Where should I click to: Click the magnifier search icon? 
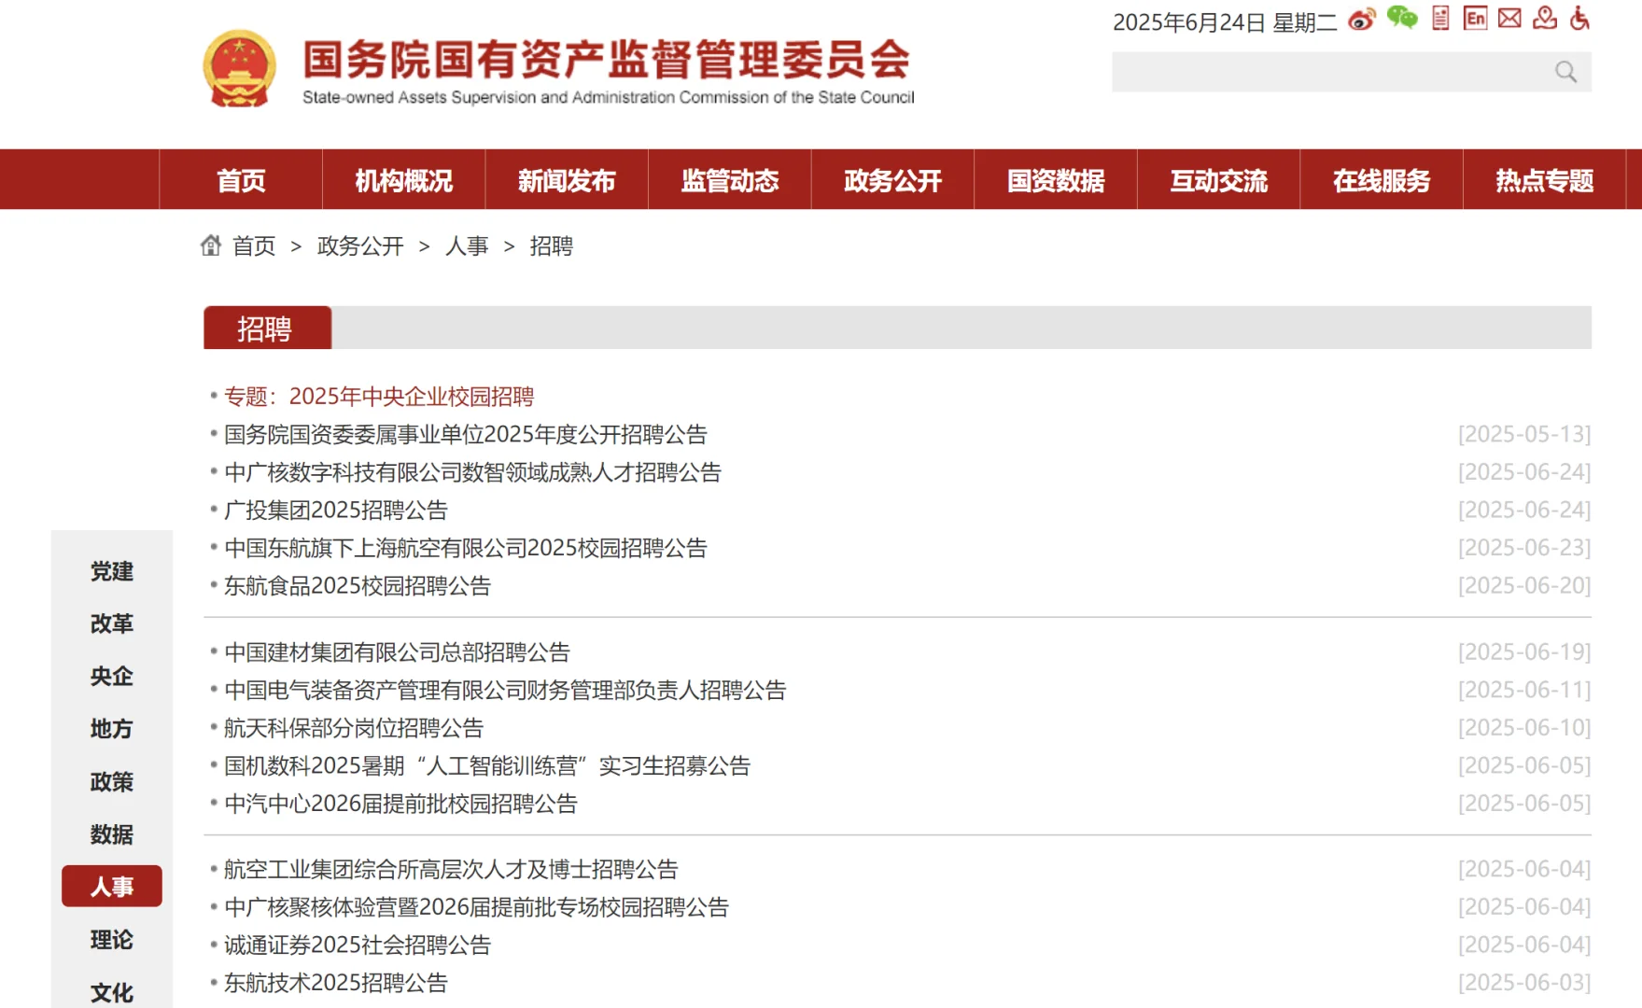1565,72
